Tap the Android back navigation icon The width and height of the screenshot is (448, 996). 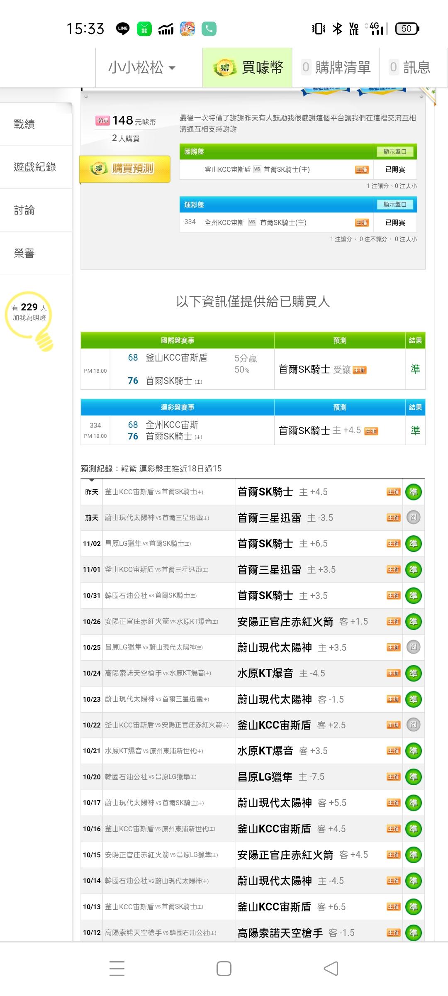(331, 969)
